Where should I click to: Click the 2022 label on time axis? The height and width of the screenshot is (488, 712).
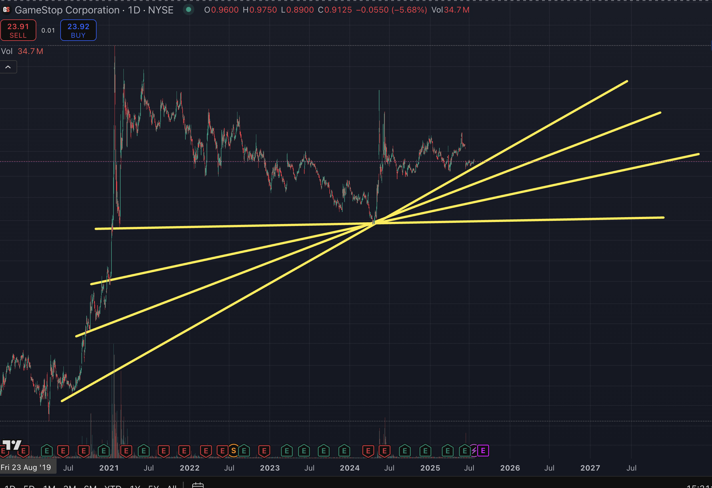click(x=190, y=468)
